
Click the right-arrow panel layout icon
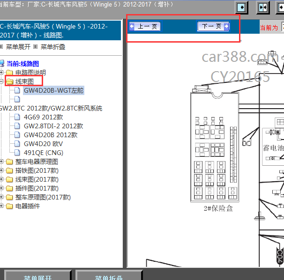241,7
